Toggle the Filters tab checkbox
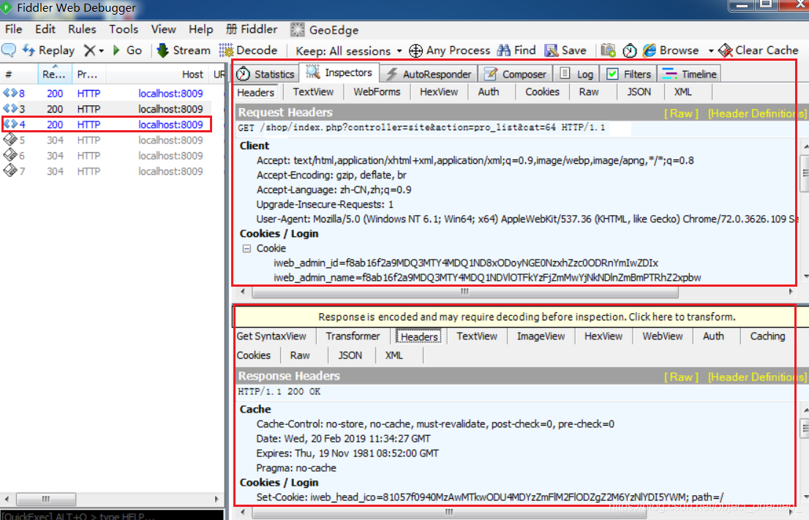 point(612,74)
